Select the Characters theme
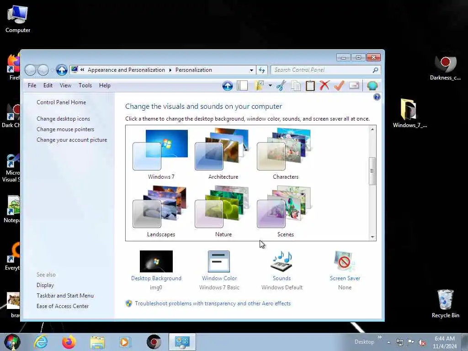The height and width of the screenshot is (351, 468). (x=285, y=154)
